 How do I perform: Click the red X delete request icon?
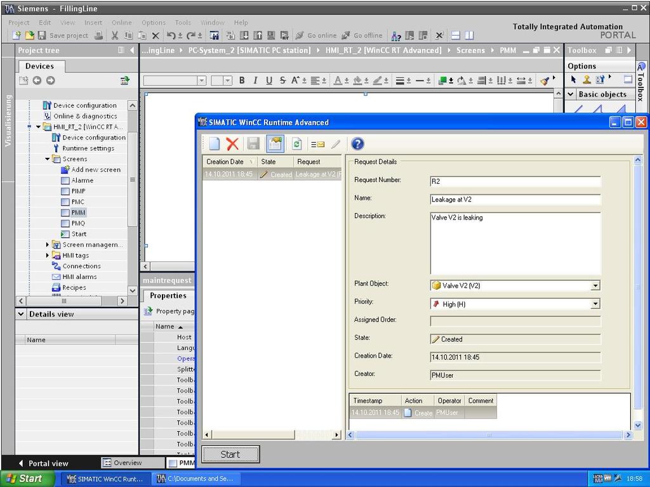[232, 144]
